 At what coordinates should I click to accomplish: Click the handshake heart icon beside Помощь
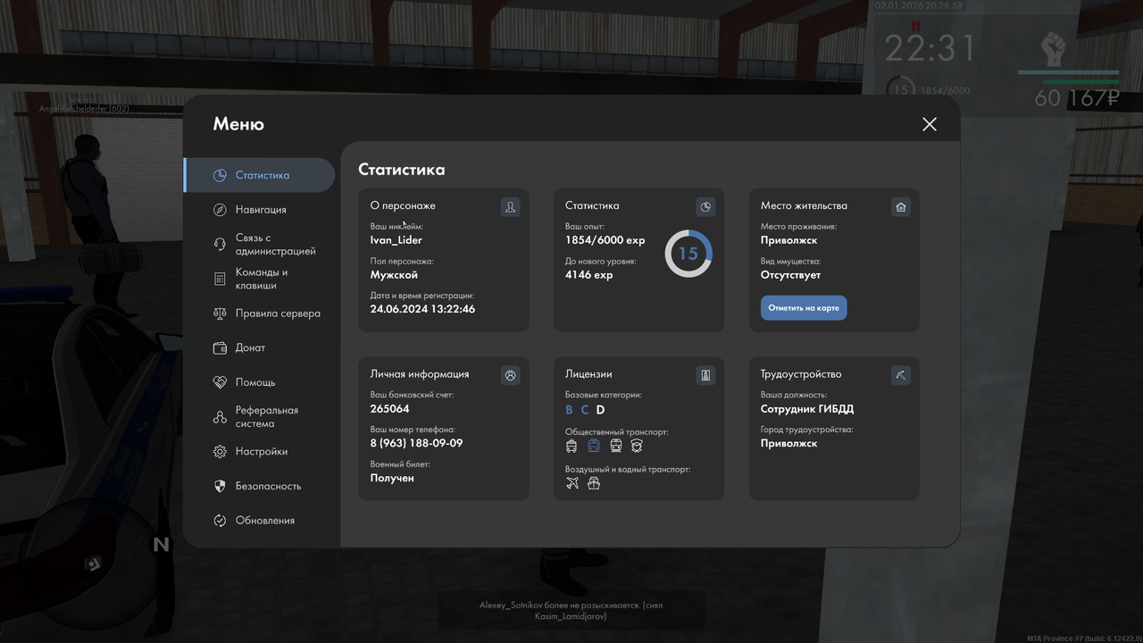point(220,382)
